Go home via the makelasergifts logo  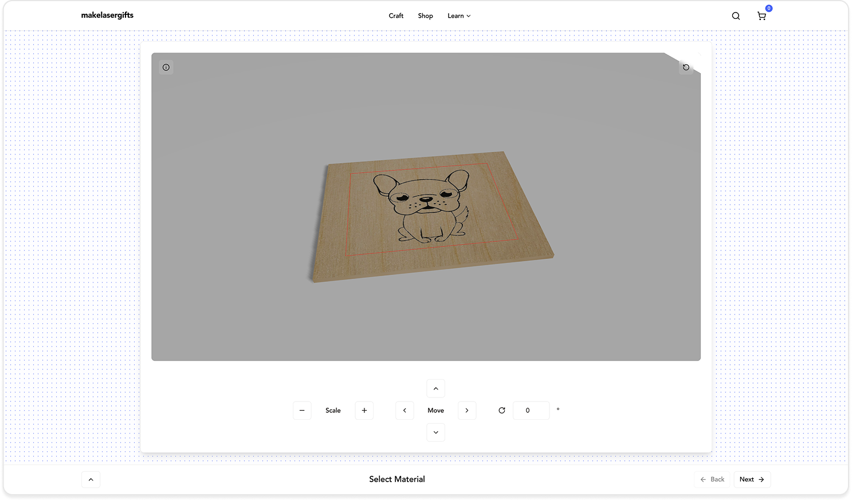[108, 15]
